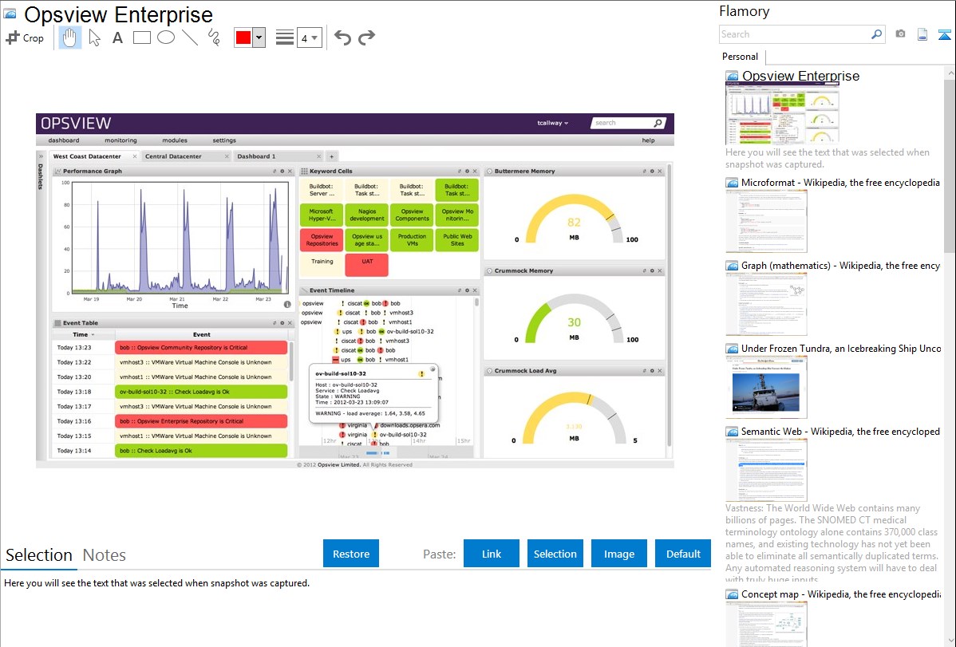Click the Restore button

click(x=351, y=554)
